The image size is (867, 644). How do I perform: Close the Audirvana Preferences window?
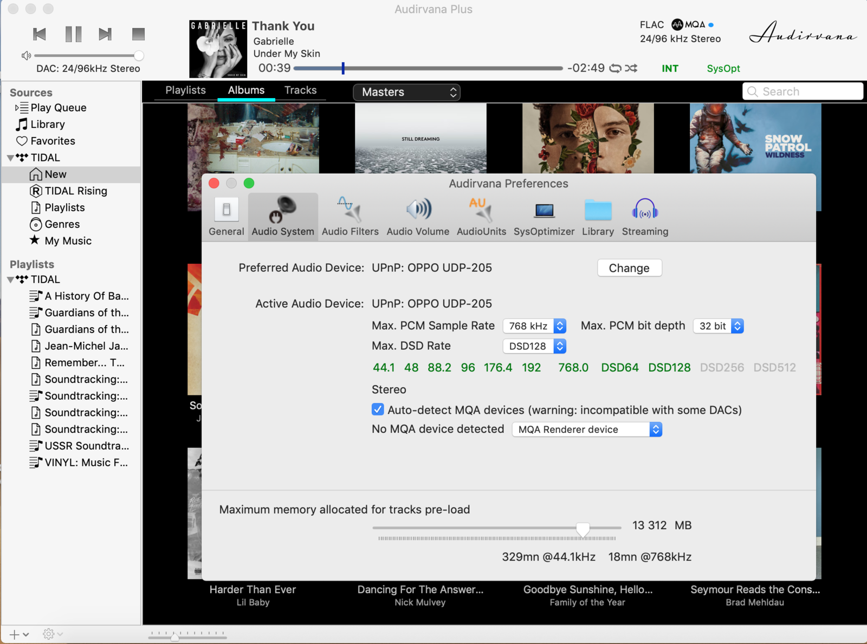(x=214, y=183)
